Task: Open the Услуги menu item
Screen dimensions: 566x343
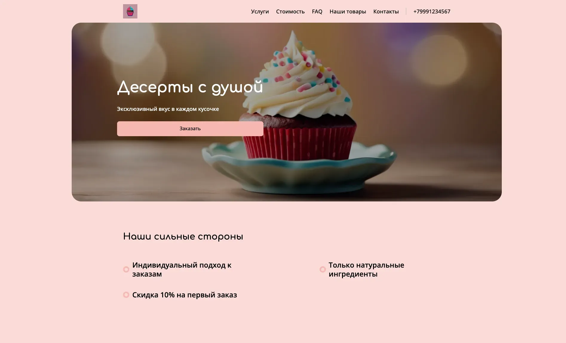Action: pyautogui.click(x=260, y=12)
